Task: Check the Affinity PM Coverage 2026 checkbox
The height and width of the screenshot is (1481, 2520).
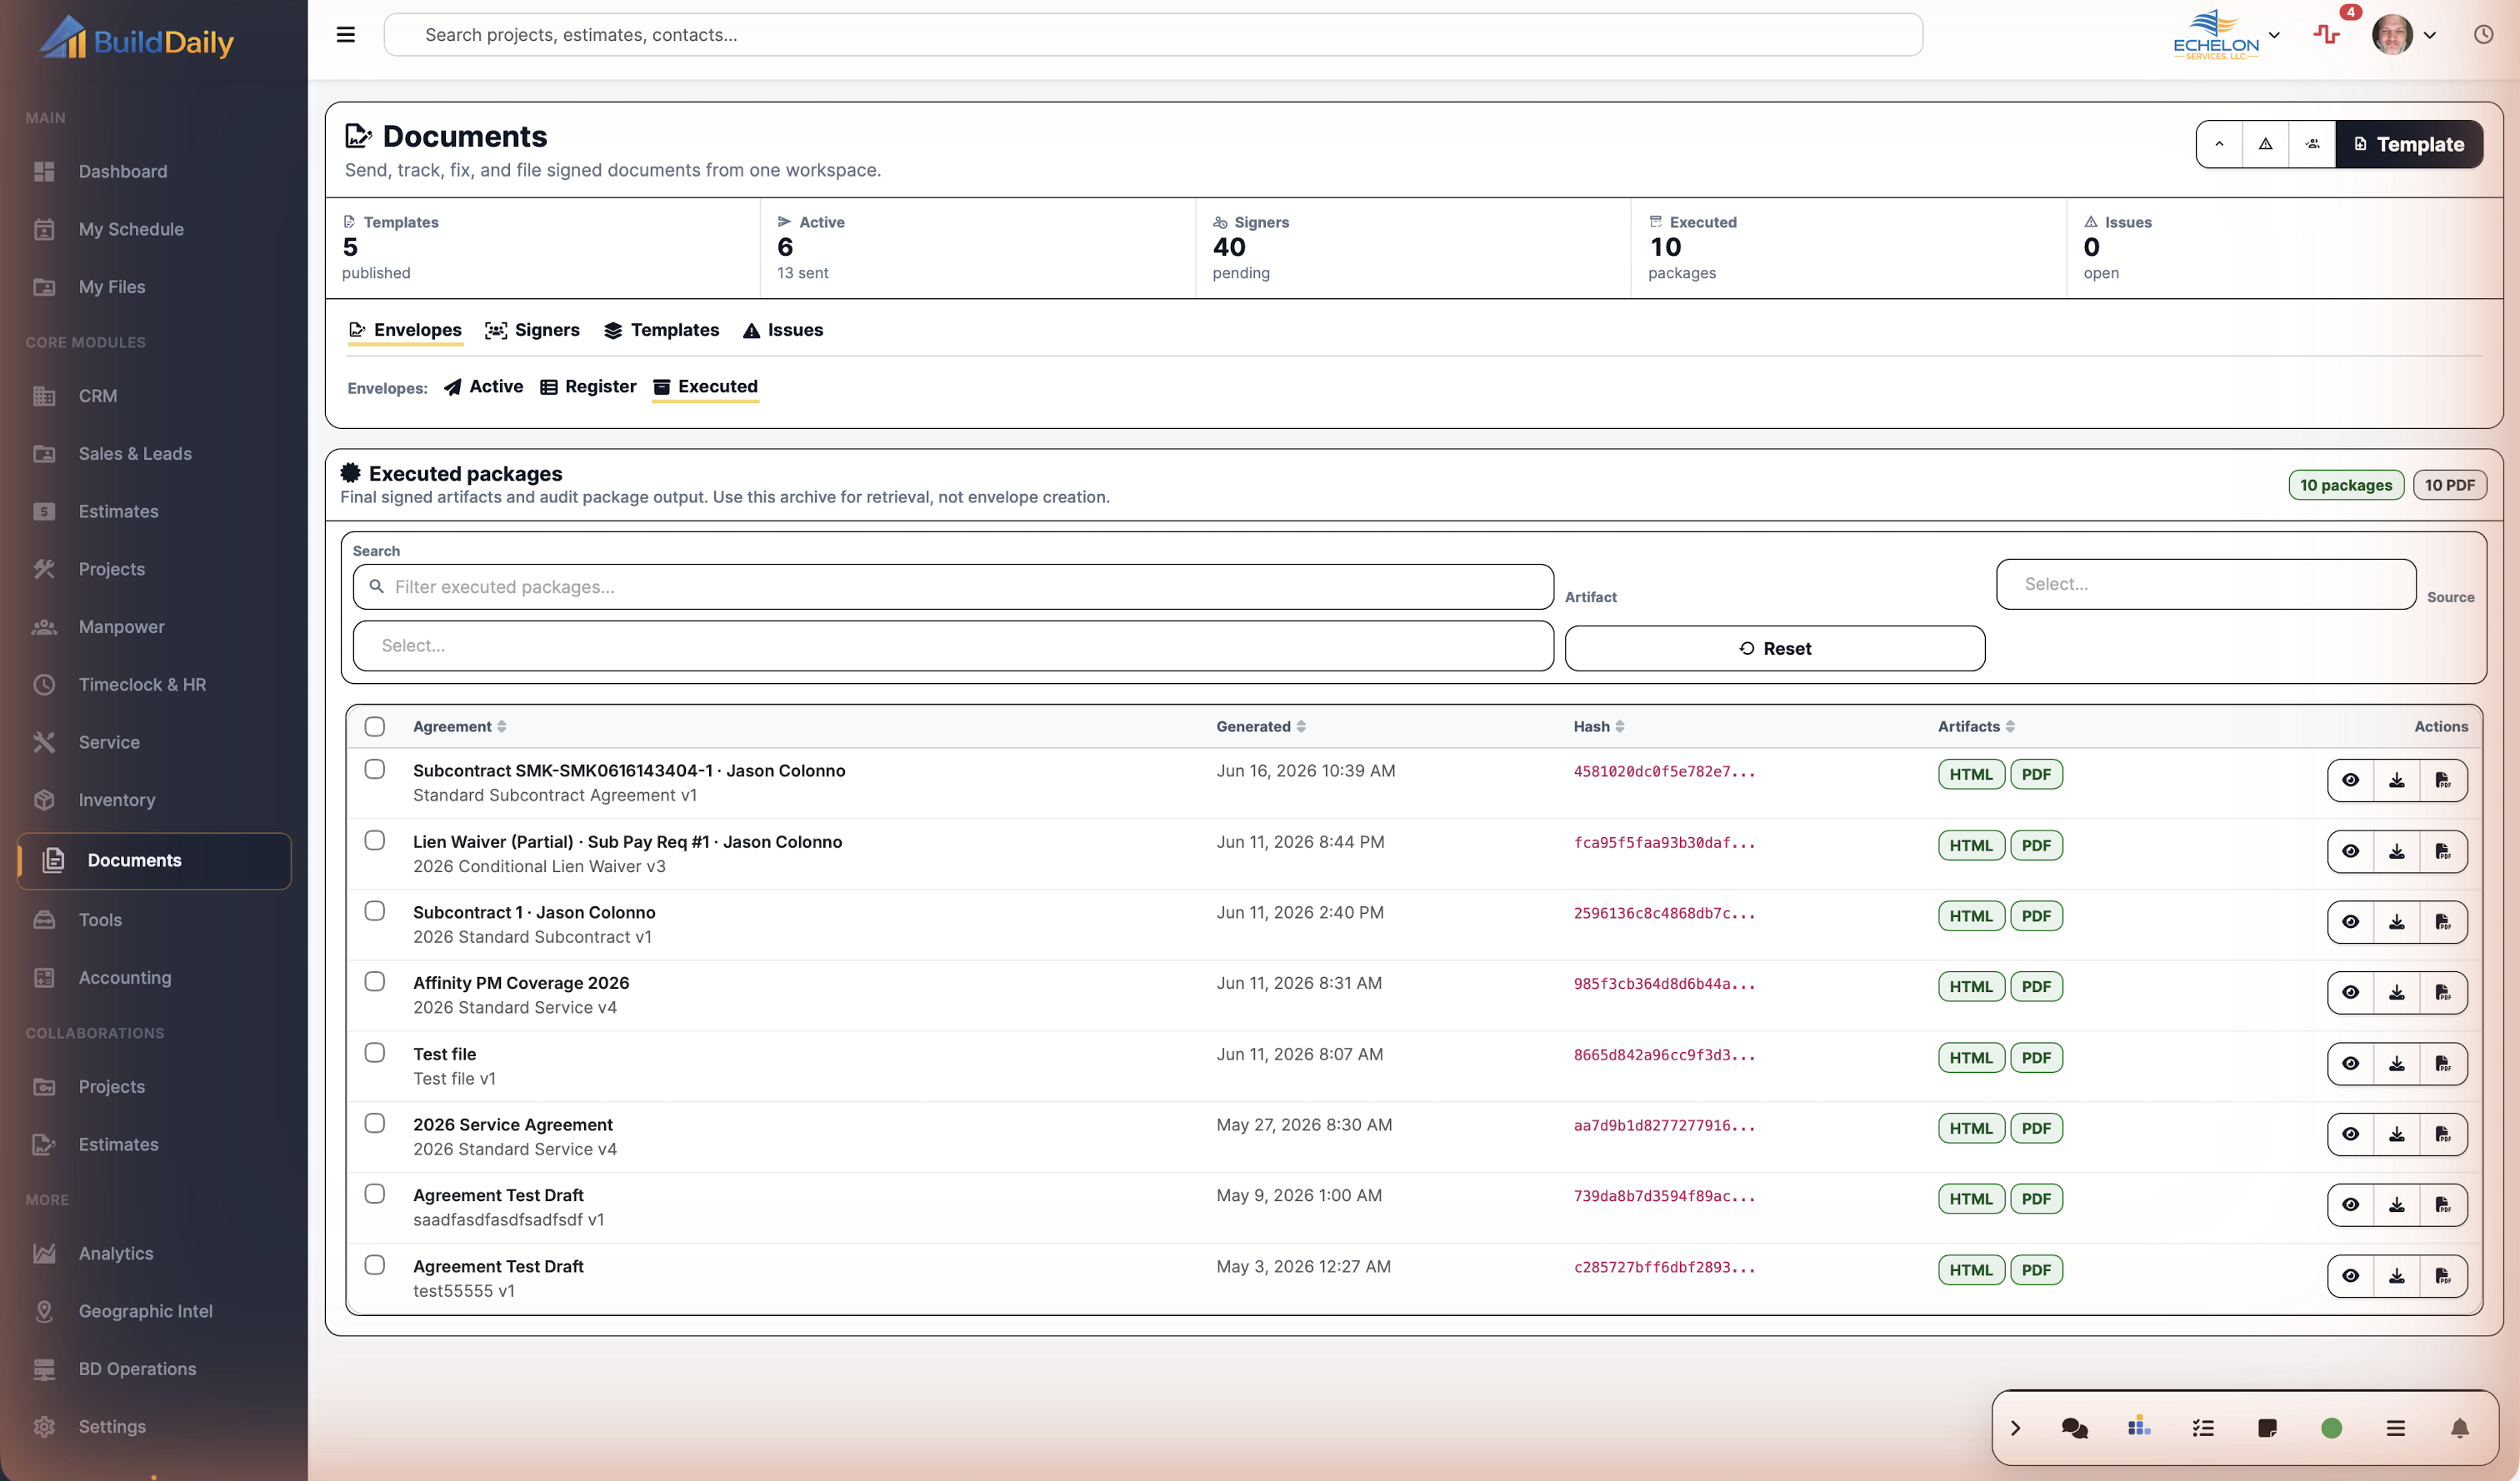Action: 375,981
